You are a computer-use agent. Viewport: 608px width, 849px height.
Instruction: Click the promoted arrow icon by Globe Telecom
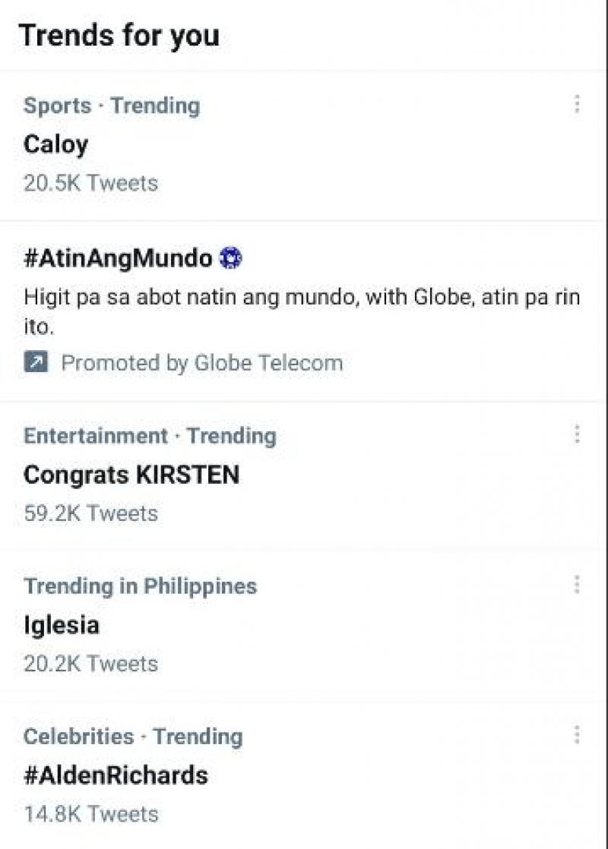36,363
